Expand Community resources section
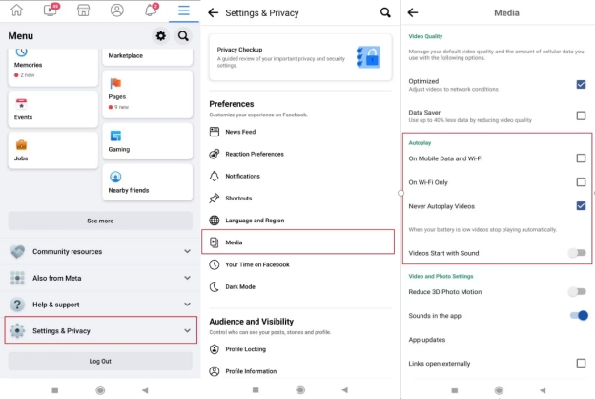The image size is (595, 399). click(x=100, y=252)
